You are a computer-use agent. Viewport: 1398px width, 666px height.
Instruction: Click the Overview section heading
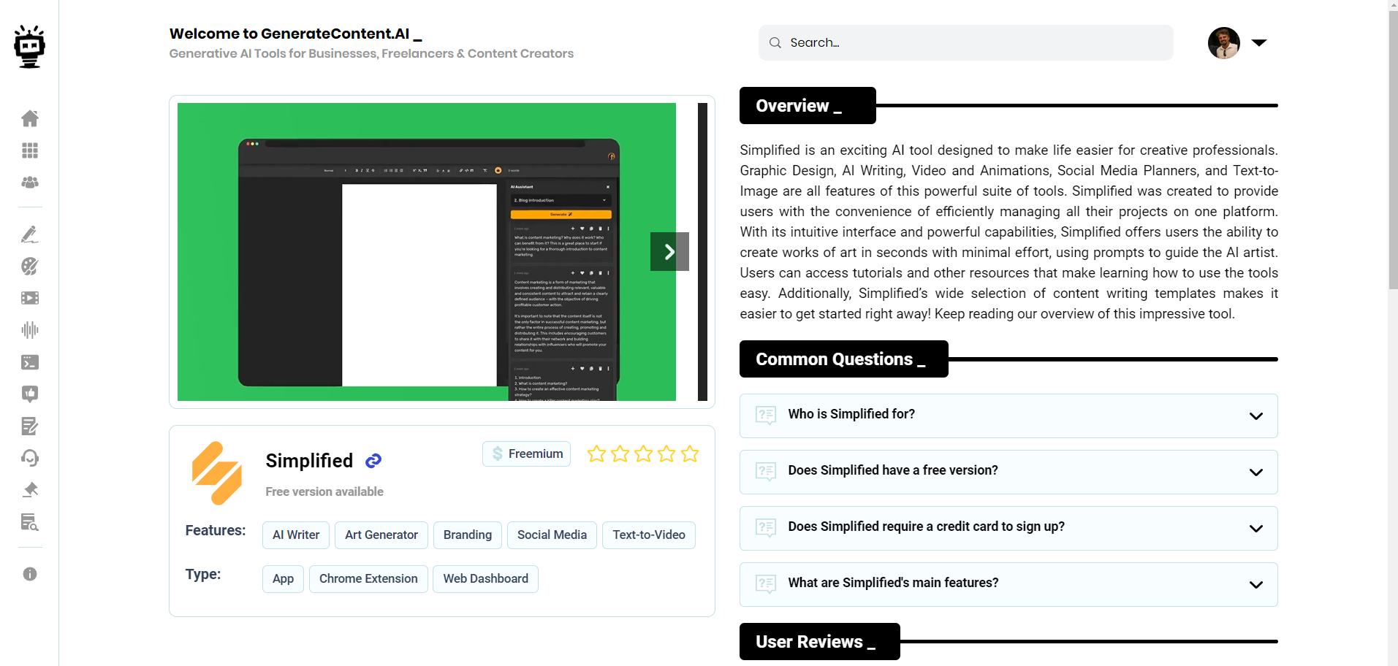click(x=808, y=106)
